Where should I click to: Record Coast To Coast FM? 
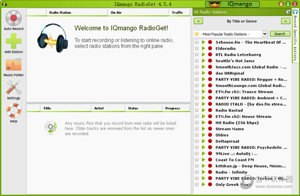pos(210,159)
